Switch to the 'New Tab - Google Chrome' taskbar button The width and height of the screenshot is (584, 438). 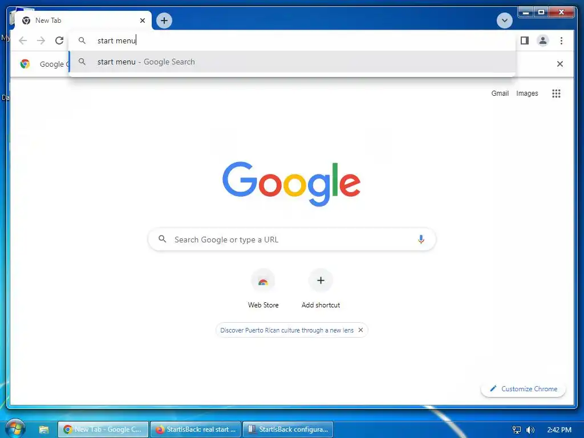coord(103,429)
